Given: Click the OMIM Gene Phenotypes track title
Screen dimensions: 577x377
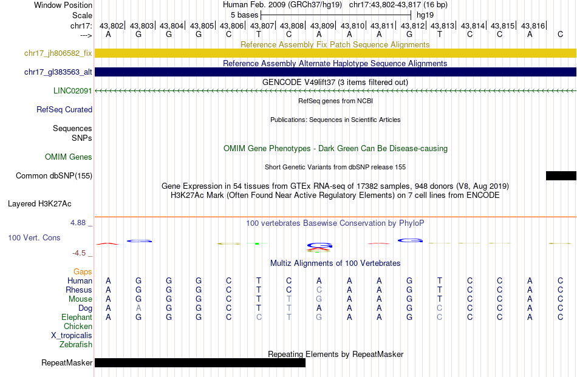Looking at the screenshot, I should pos(336,148).
